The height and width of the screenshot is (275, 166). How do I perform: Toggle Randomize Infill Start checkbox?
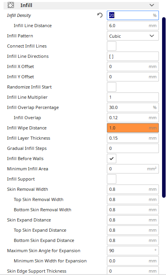coord(112,87)
